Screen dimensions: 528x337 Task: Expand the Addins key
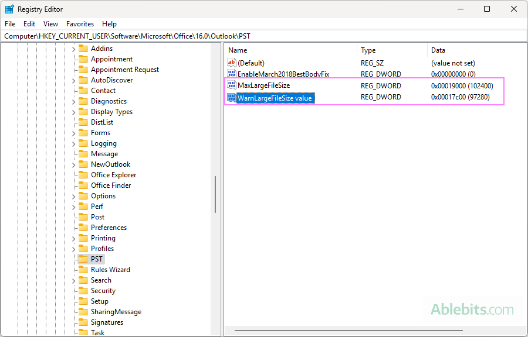[x=74, y=49]
